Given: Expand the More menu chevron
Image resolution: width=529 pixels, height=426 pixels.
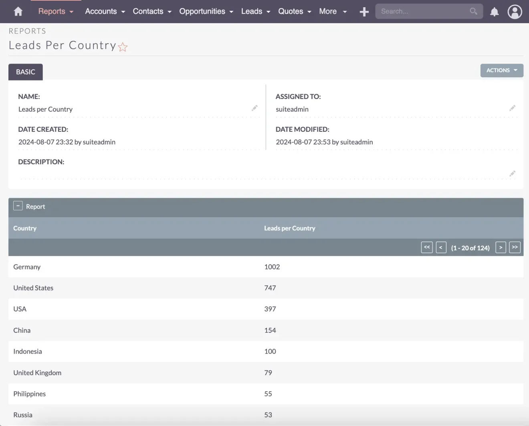Looking at the screenshot, I should (x=344, y=12).
